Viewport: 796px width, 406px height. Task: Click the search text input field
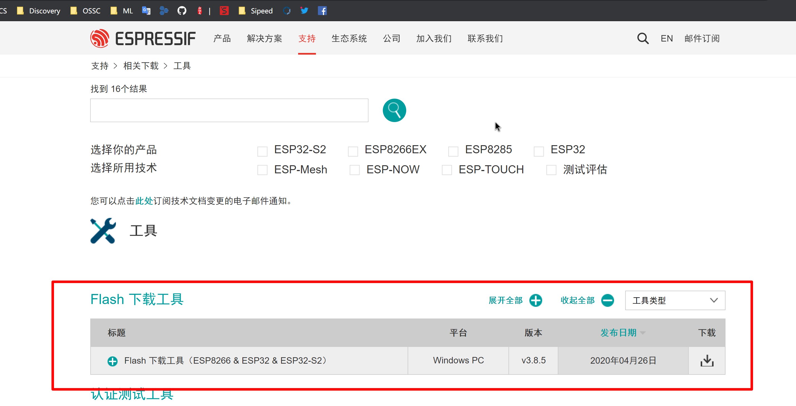click(229, 110)
